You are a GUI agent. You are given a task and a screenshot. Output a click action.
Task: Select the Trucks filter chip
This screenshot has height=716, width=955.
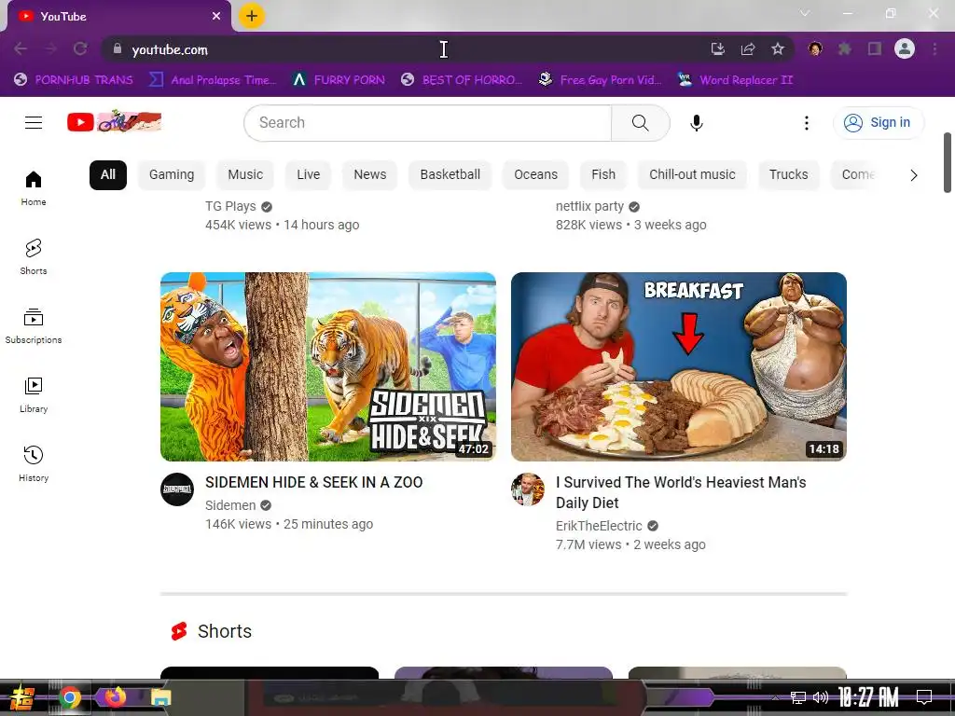[x=789, y=174]
